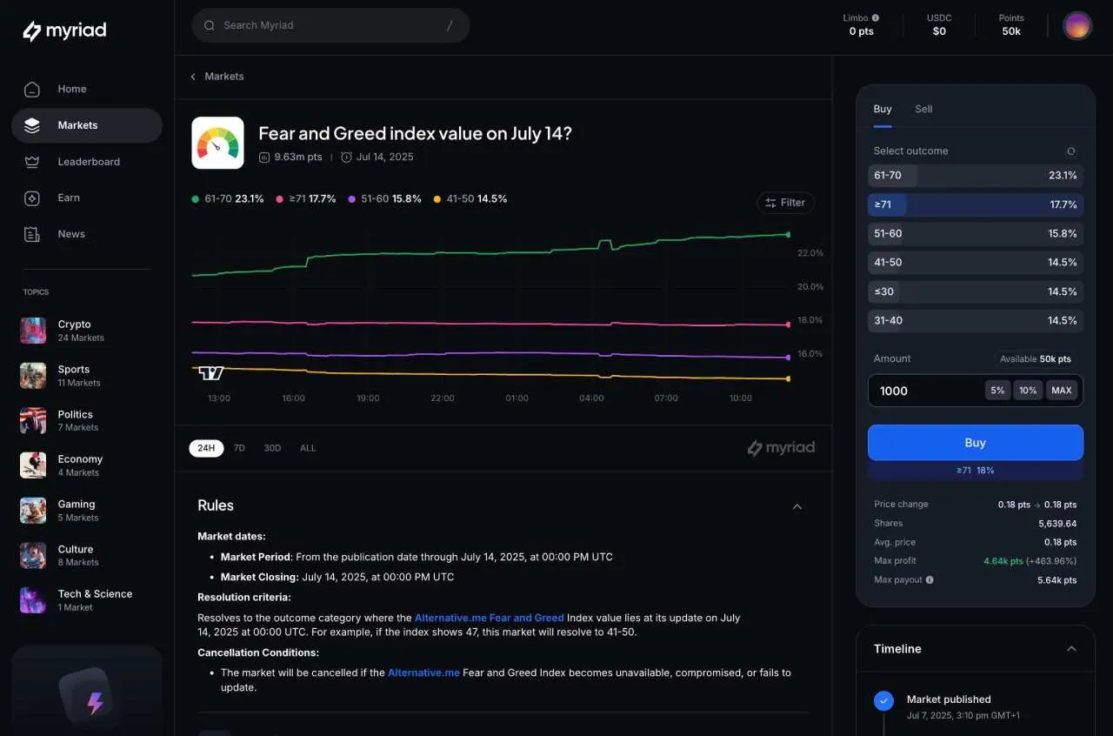Image resolution: width=1113 pixels, height=736 pixels.
Task: Open the chart Filter dropdown
Action: [785, 203]
